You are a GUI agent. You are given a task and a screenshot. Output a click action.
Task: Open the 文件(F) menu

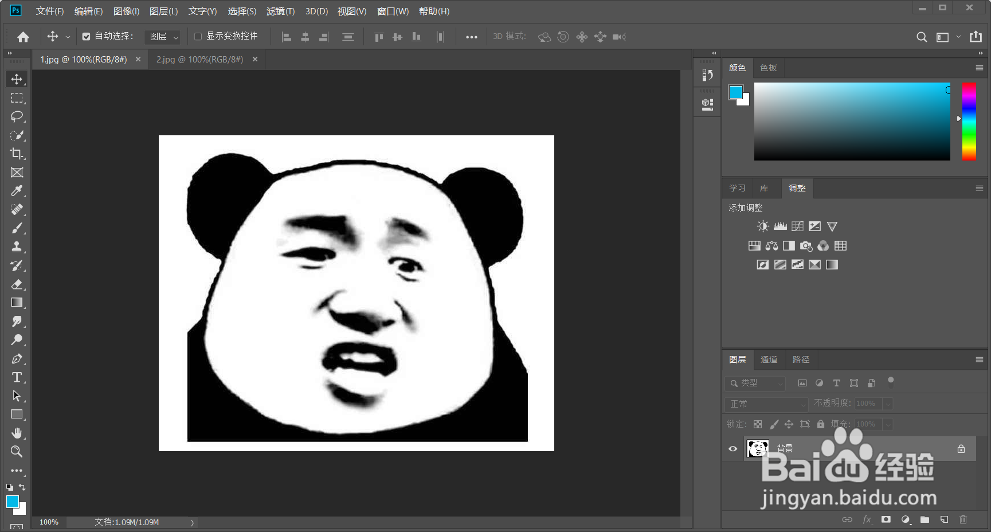point(50,11)
